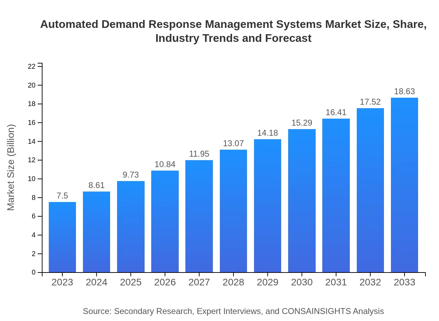Image resolution: width=439 pixels, height=321 pixels.
Task: Select the 2023 year label on x-axis
Action: point(62,283)
